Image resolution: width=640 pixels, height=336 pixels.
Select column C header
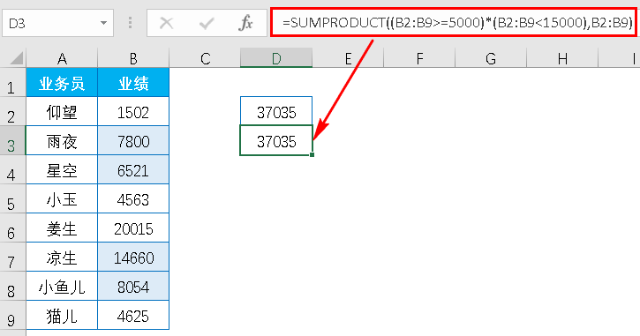[205, 58]
